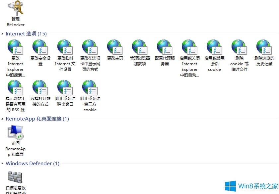This screenshot has width=279, height=194.
Task: 打开"更改在选项卡中显示网页的方式"图标
Action: tap(90, 47)
